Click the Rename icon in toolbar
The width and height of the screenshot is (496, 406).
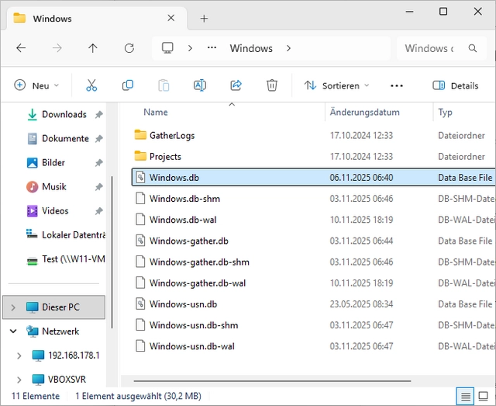point(200,85)
